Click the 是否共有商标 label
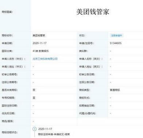Image resolution: width=143 pixels, height=138 pixels. [9, 90]
